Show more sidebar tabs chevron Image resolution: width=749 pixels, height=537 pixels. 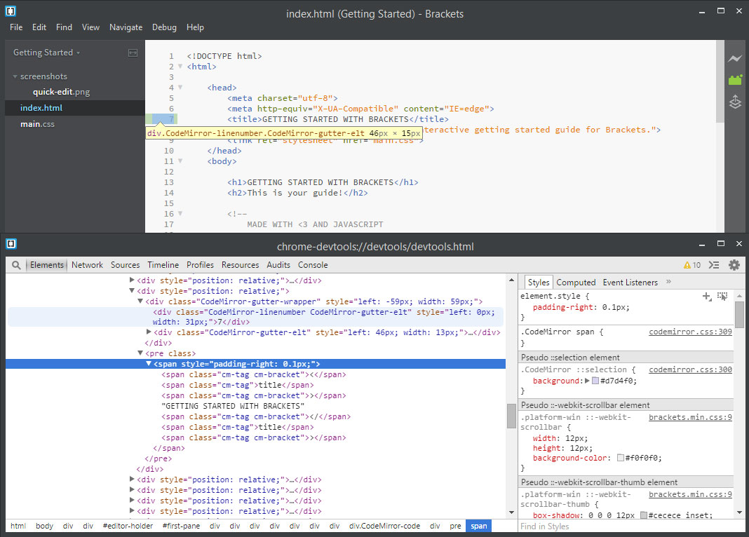(669, 282)
